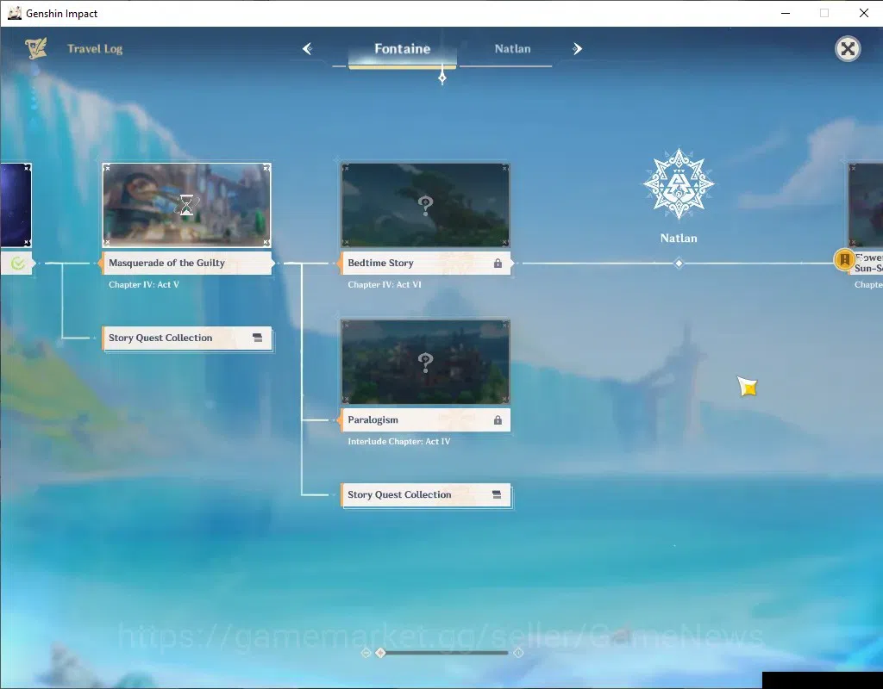
Task: Click the green checkmark completed quest badge
Action: [x=17, y=263]
